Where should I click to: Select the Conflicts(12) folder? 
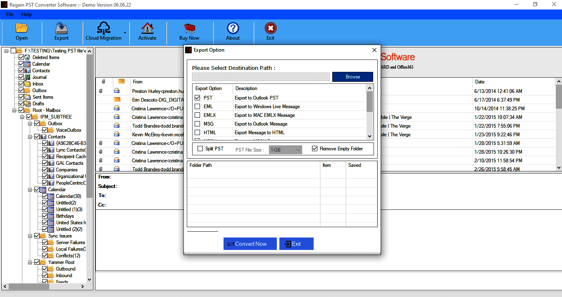[68, 256]
